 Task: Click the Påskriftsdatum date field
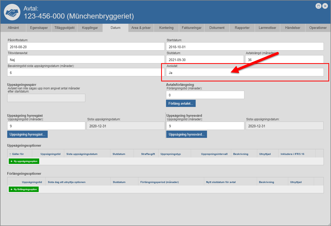86,47
